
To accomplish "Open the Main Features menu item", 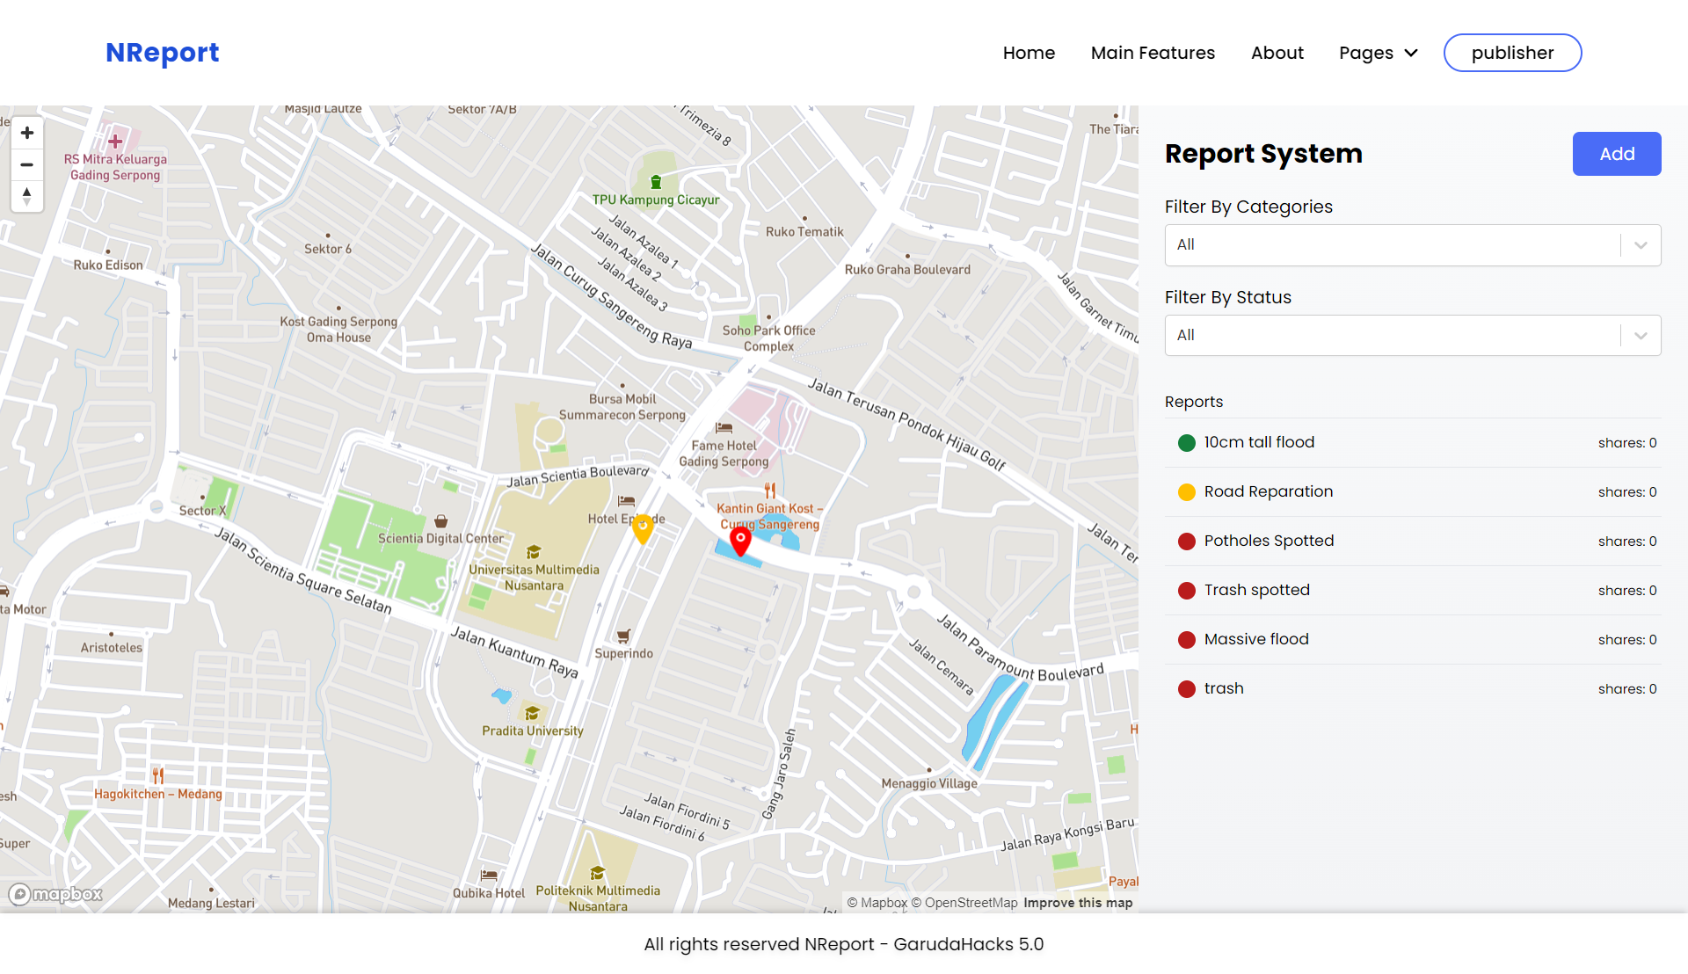I will 1153,53.
